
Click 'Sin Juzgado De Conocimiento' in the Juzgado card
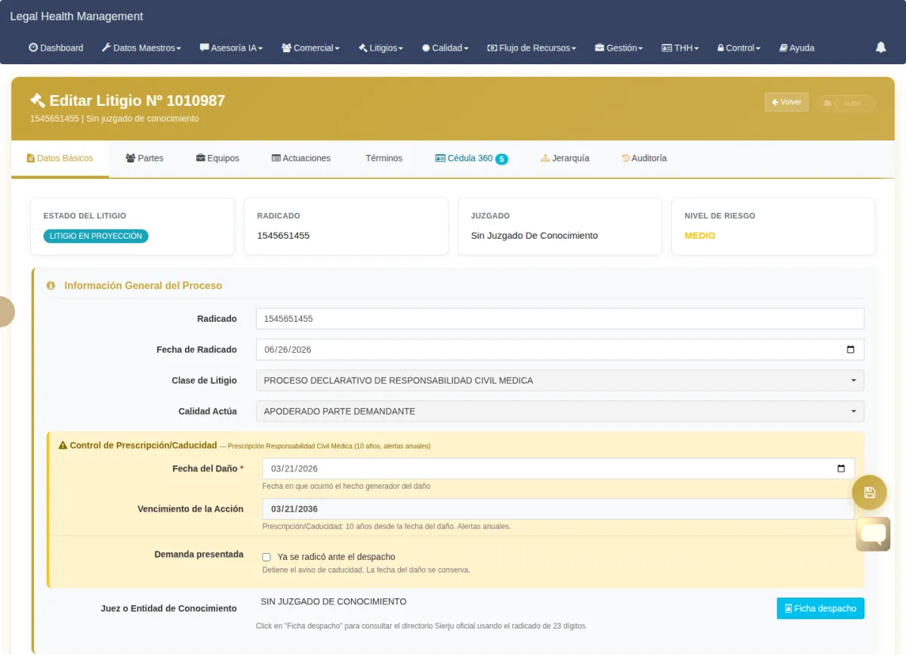(x=535, y=236)
